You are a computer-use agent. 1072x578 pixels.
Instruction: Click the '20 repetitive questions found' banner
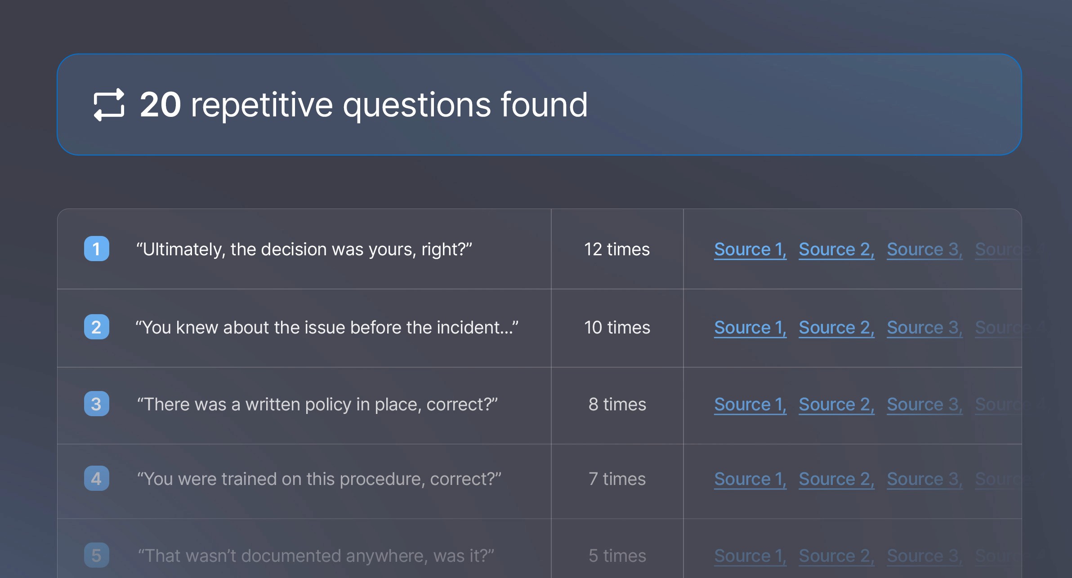click(539, 105)
